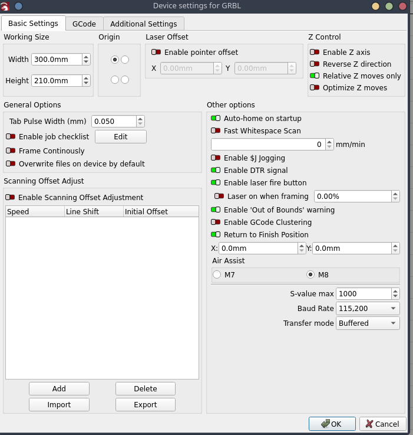This screenshot has width=413, height=435.
Task: Click the Width stepper arrows
Action: tap(86, 60)
